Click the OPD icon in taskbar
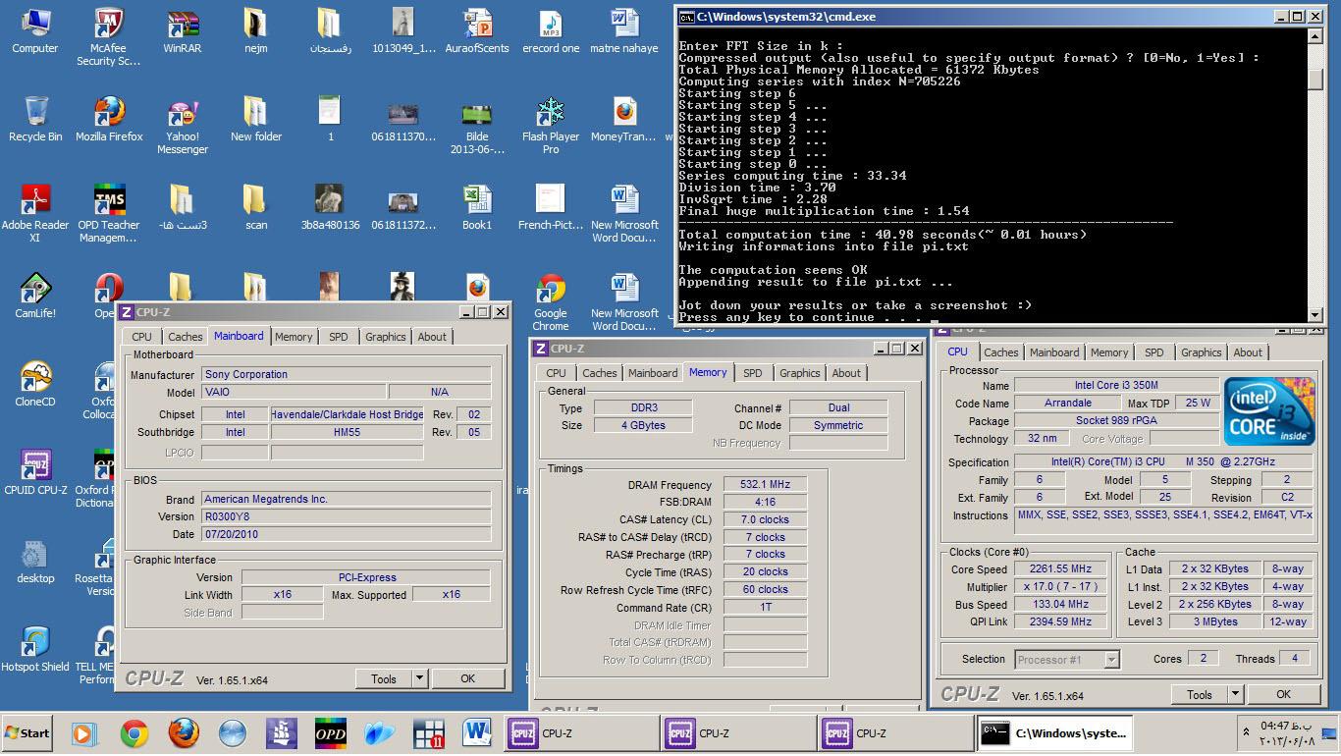Image resolution: width=1341 pixels, height=756 pixels. [330, 733]
